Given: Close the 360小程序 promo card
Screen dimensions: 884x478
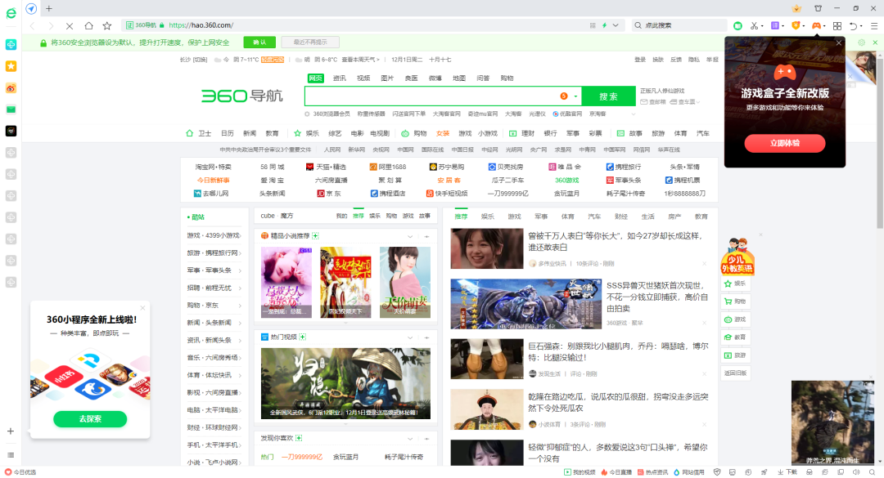Looking at the screenshot, I should point(142,308).
